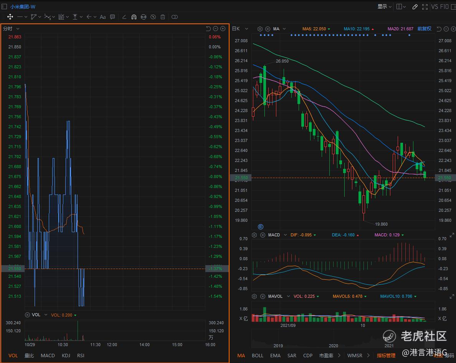
Task: Select the KDJ tab under intraday chart
Action: coord(66,355)
